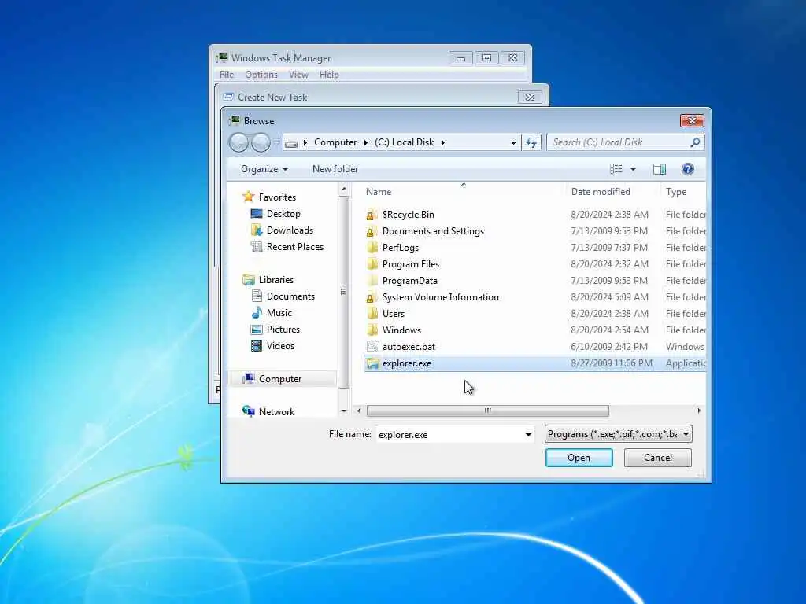The width and height of the screenshot is (806, 604).
Task: Select Documents and Settings folder icon
Action: click(372, 231)
